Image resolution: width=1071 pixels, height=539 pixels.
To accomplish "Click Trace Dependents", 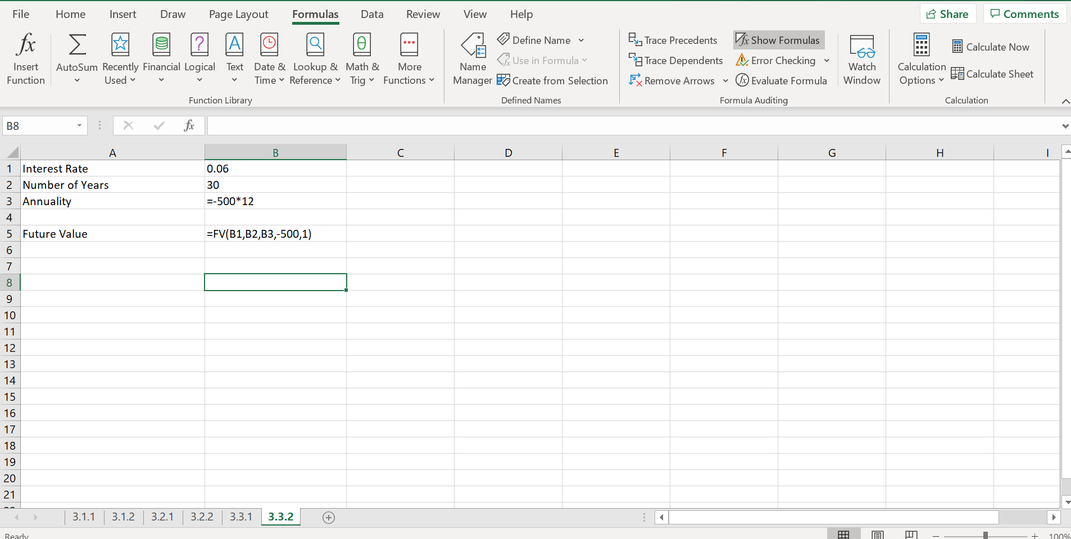I will coord(675,60).
